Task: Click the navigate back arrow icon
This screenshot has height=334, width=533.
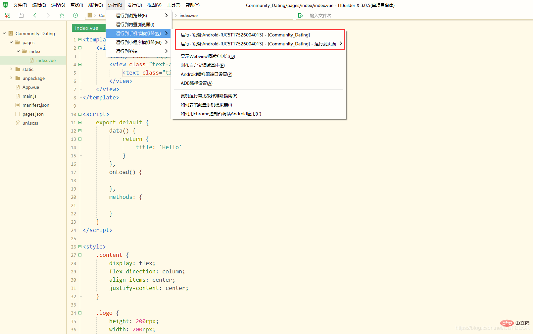Action: (x=35, y=15)
